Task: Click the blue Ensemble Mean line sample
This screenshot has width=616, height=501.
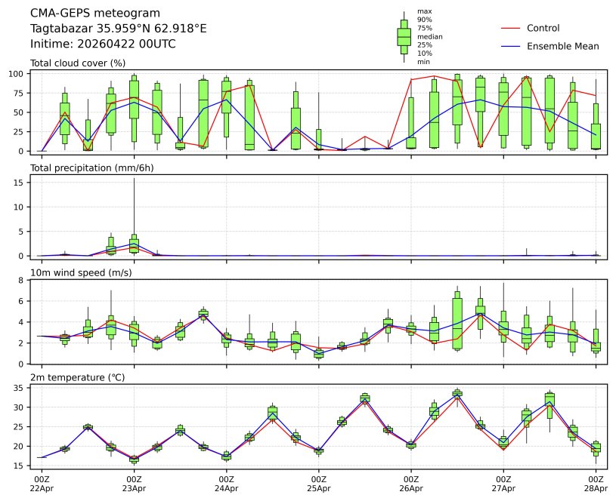Action: point(511,46)
